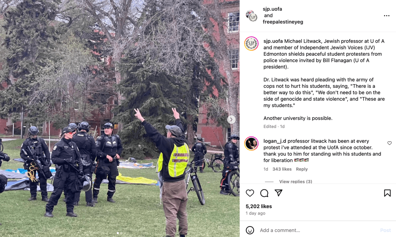View the 5,202 likes list
Viewport: 396px width, 237px height.
[x=259, y=206]
